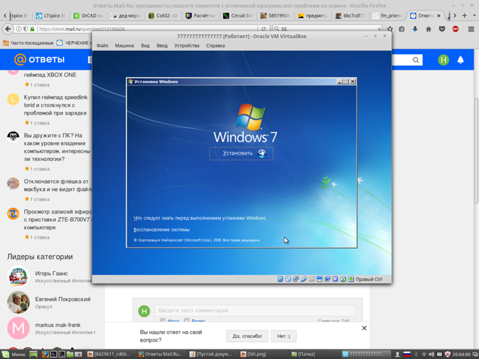Click the green H user avatar in header

click(x=443, y=60)
